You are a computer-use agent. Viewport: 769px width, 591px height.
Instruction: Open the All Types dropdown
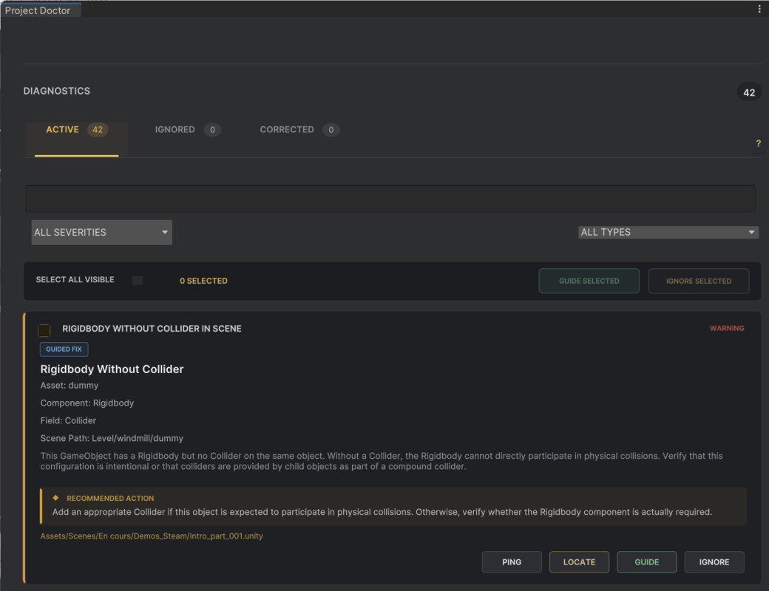668,232
